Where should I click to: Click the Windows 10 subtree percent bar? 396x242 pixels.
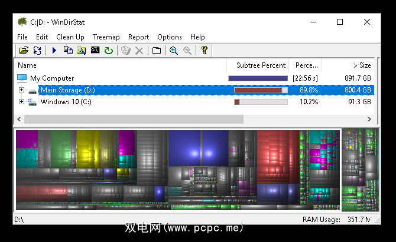click(x=261, y=102)
